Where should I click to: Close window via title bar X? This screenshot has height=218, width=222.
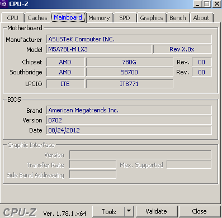tap(217, 4)
